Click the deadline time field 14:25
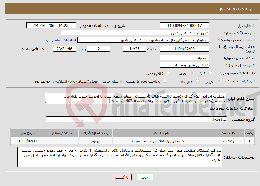Image resolution: width=260 pixels, height=186 pixels. [x=134, y=49]
